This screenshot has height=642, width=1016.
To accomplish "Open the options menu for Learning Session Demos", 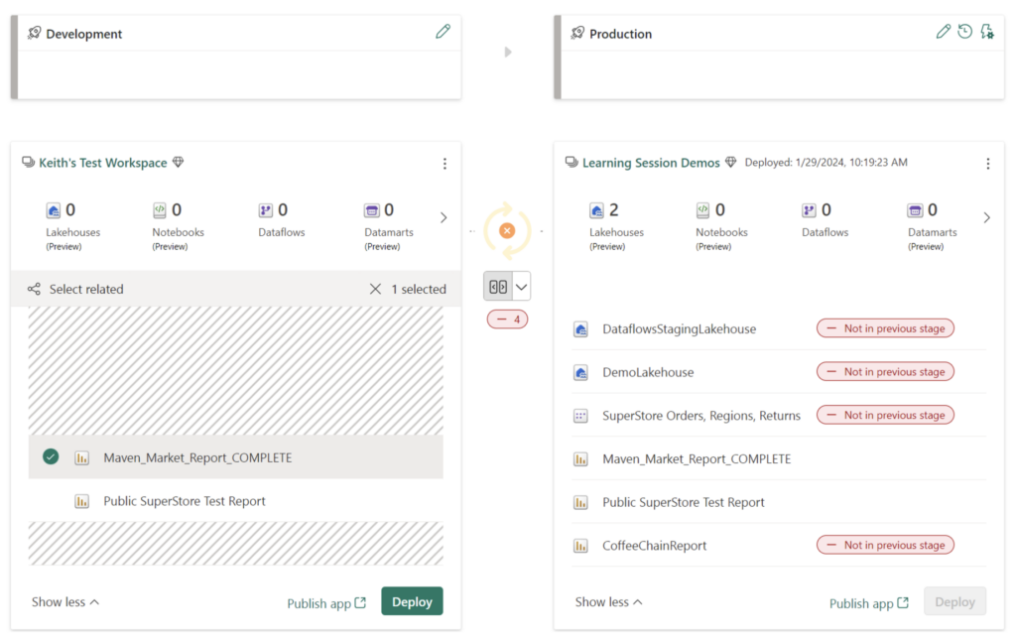I will click(x=986, y=162).
